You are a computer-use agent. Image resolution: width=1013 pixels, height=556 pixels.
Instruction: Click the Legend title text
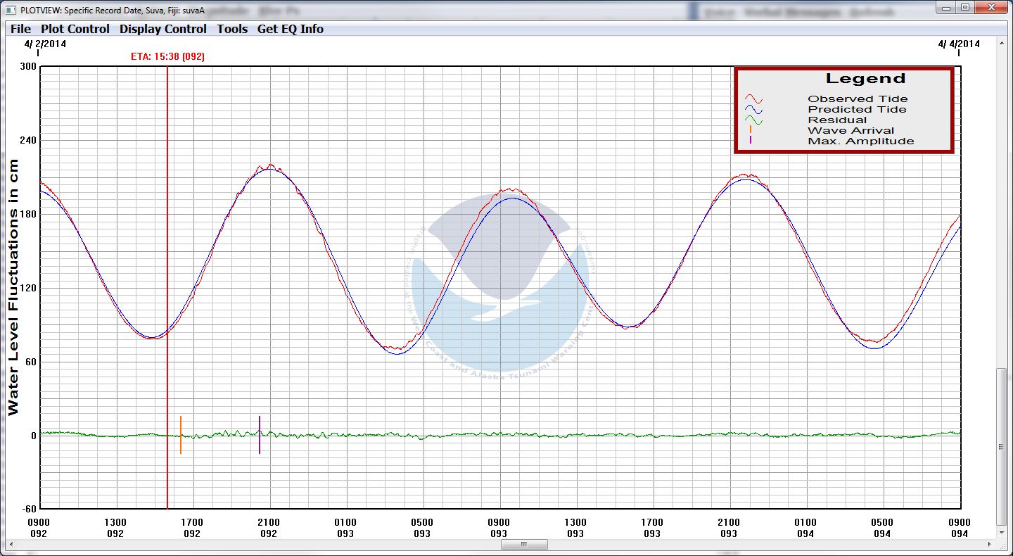pos(865,79)
